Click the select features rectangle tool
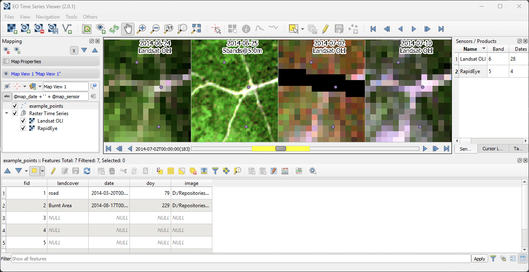This screenshot has width=529, height=272. tap(293, 28)
